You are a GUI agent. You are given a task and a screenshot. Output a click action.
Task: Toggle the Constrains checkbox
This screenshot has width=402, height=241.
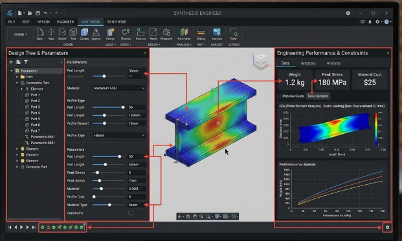131,213
